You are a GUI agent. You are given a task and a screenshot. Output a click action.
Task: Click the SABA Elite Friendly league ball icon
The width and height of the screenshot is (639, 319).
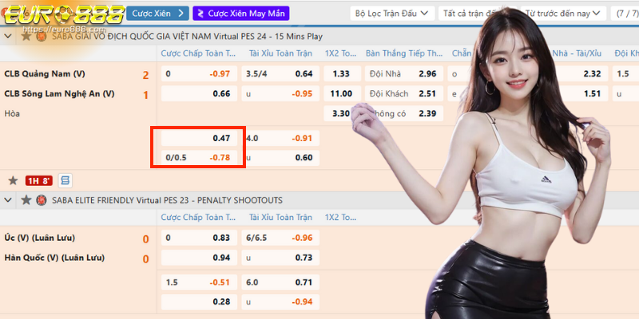pyautogui.click(x=42, y=199)
